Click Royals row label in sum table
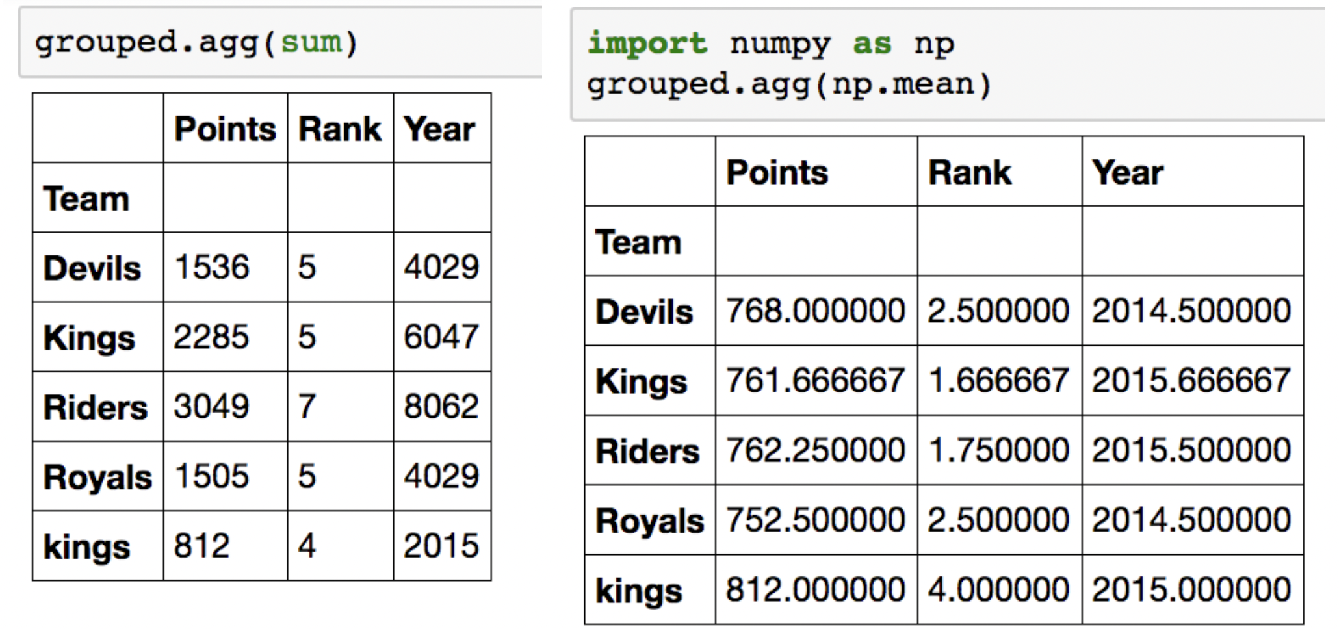This screenshot has width=1339, height=629. click(x=97, y=477)
